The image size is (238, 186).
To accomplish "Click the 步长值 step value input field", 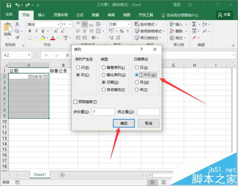I will [103, 112].
